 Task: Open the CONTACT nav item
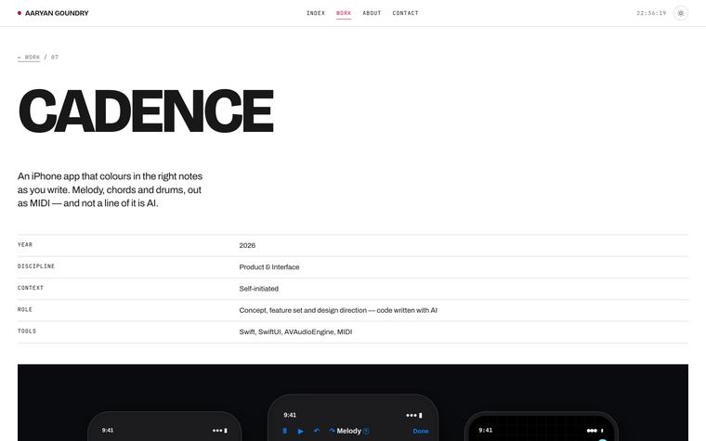point(405,13)
